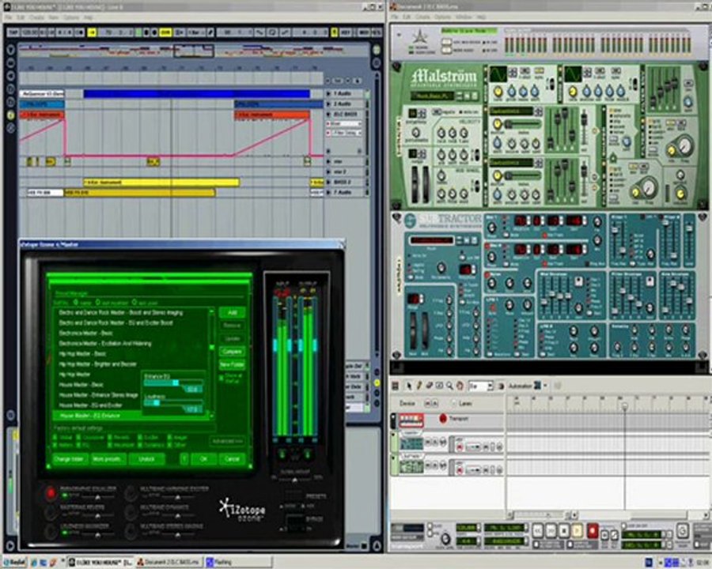Click the Unlock button in Ozone preset manager
This screenshot has height=569, width=712.
tap(146, 458)
